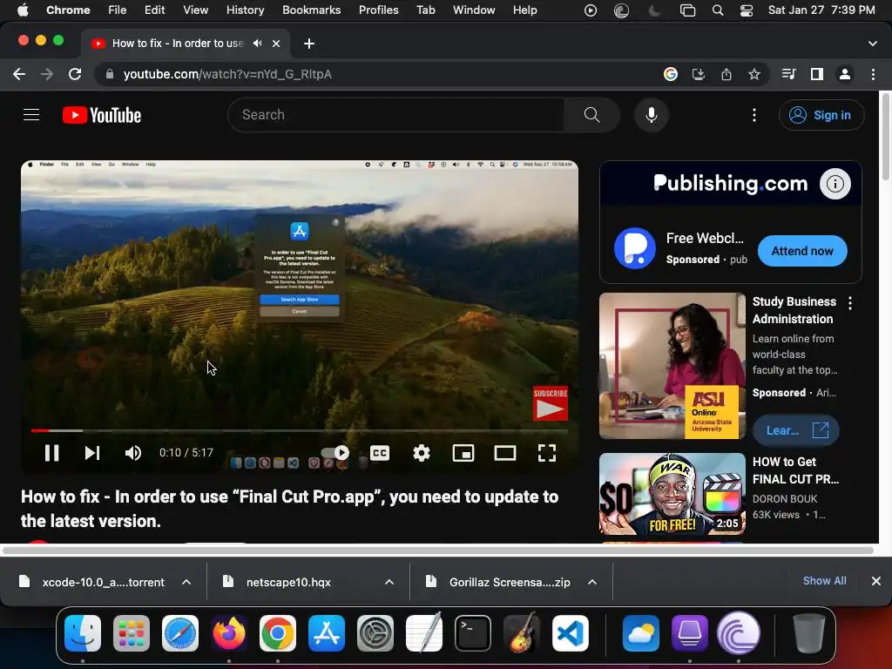Open YouTube settings three-dot menu

coord(754,115)
